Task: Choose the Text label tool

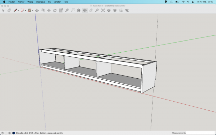Action: pyautogui.click(x=73, y=10)
